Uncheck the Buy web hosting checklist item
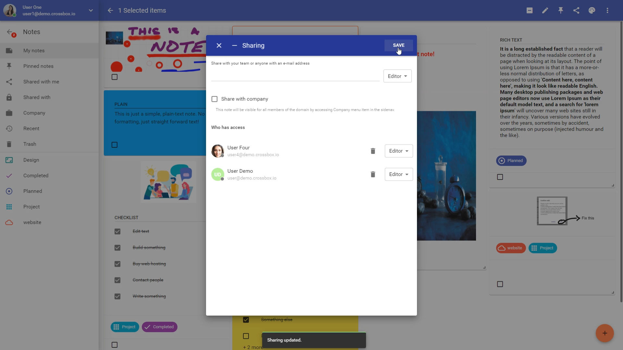The image size is (623, 350). pos(117,264)
